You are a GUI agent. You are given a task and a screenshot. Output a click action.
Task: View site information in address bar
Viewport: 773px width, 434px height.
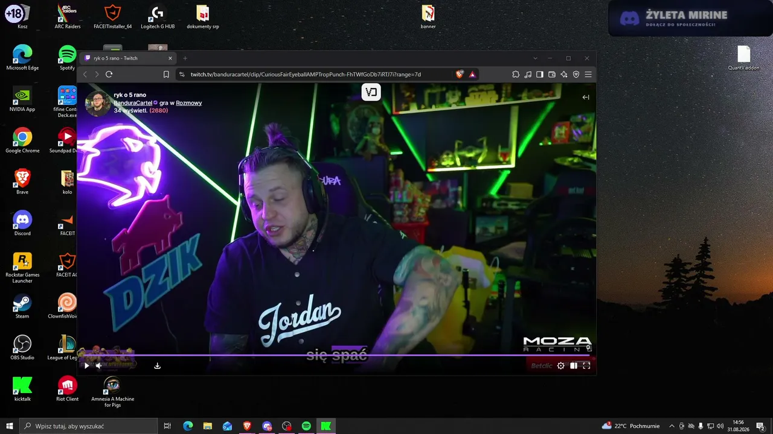tap(181, 74)
